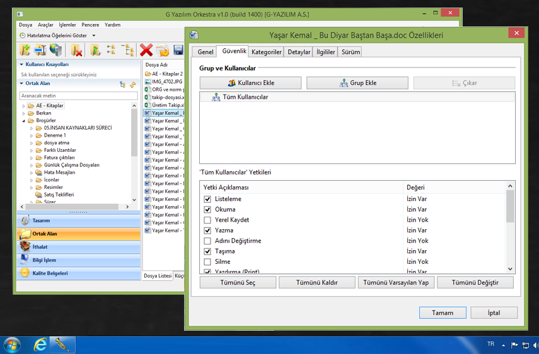Tick the Silme permission checkbox
The width and height of the screenshot is (539, 354).
pos(207,262)
